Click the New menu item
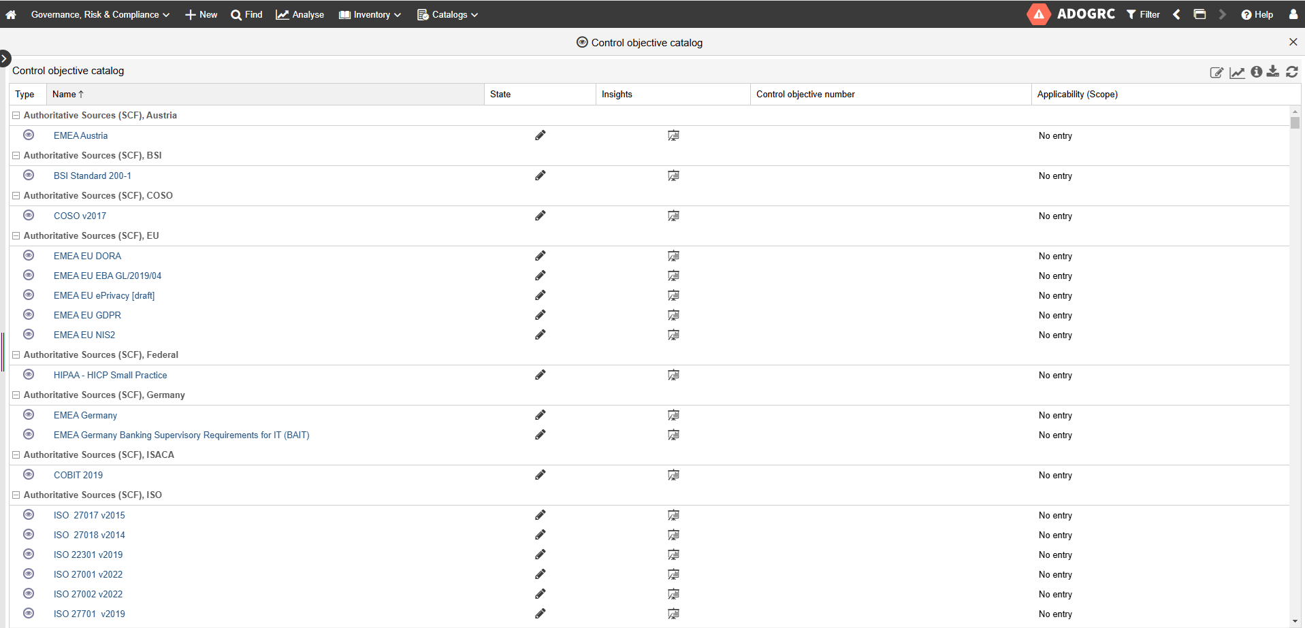Image resolution: width=1305 pixels, height=628 pixels. pos(202,14)
